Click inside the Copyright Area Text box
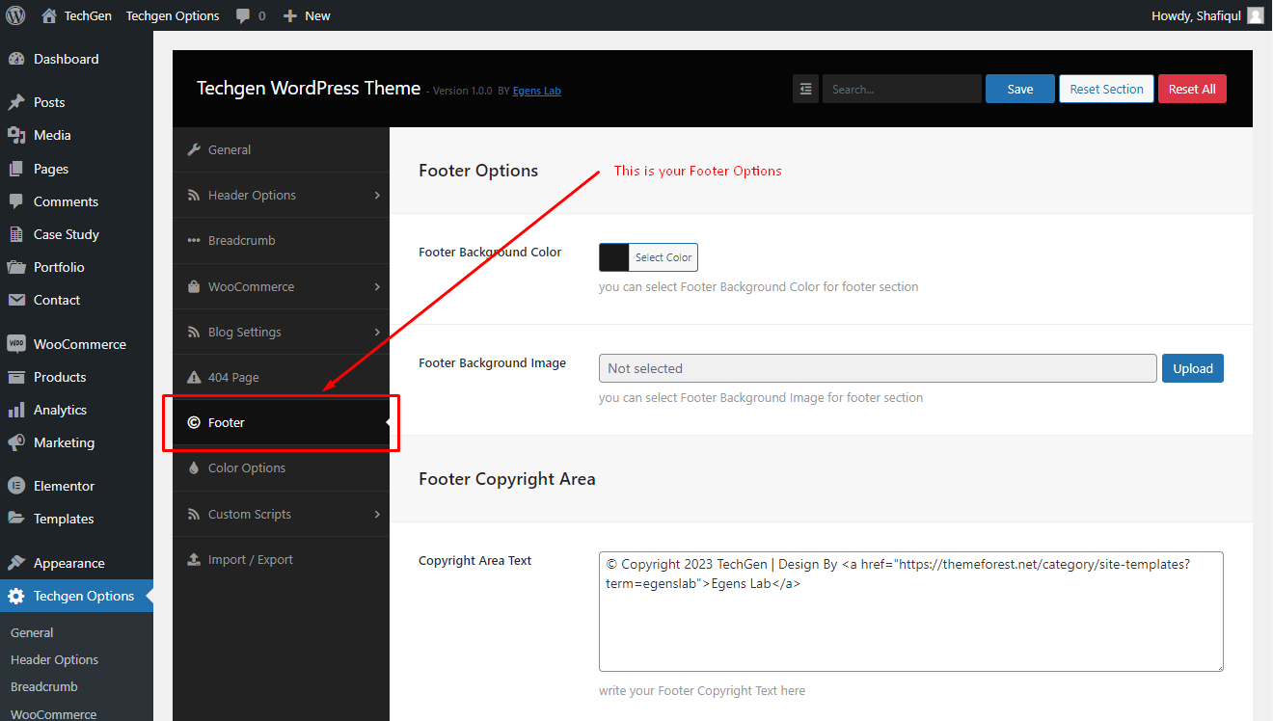Screen dimensions: 1273x721 coord(911,611)
